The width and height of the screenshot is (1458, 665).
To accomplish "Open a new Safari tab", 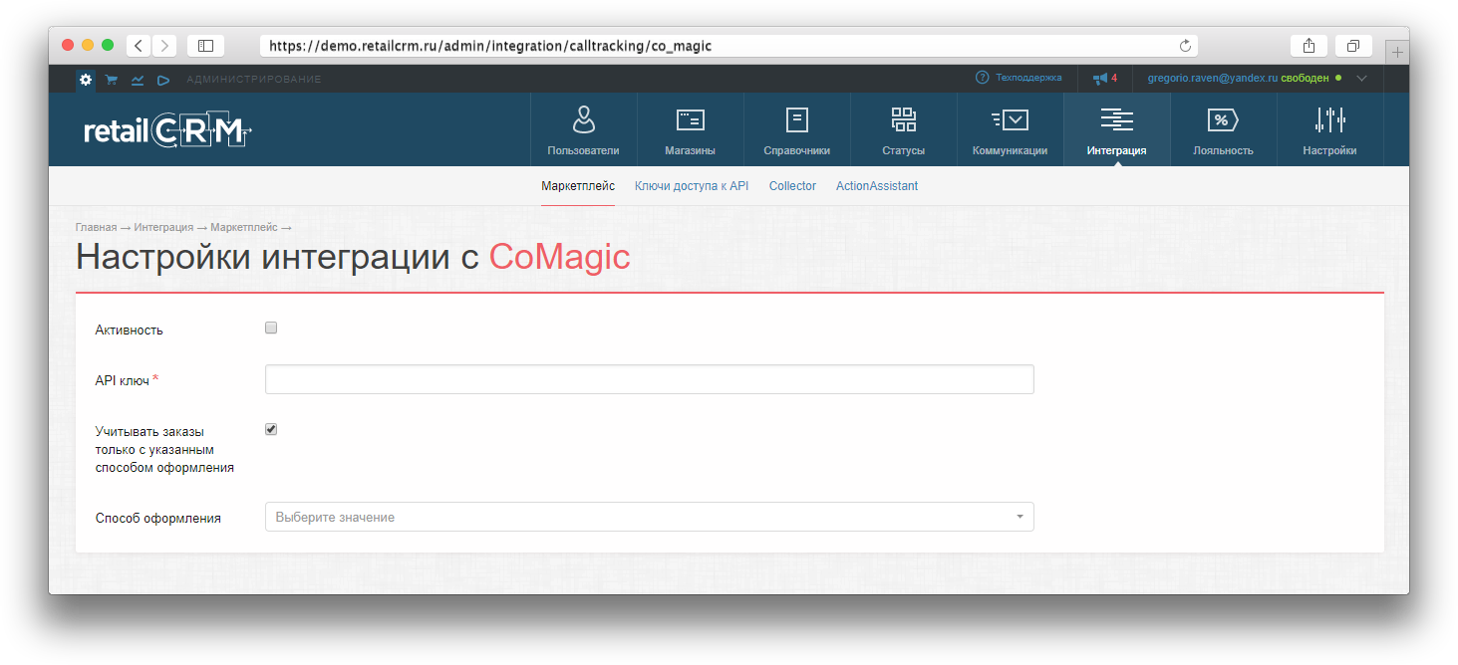I will 1397,52.
